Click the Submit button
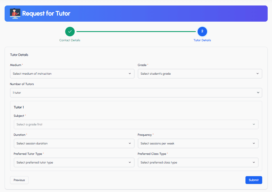The width and height of the screenshot is (272, 192). pos(254,180)
